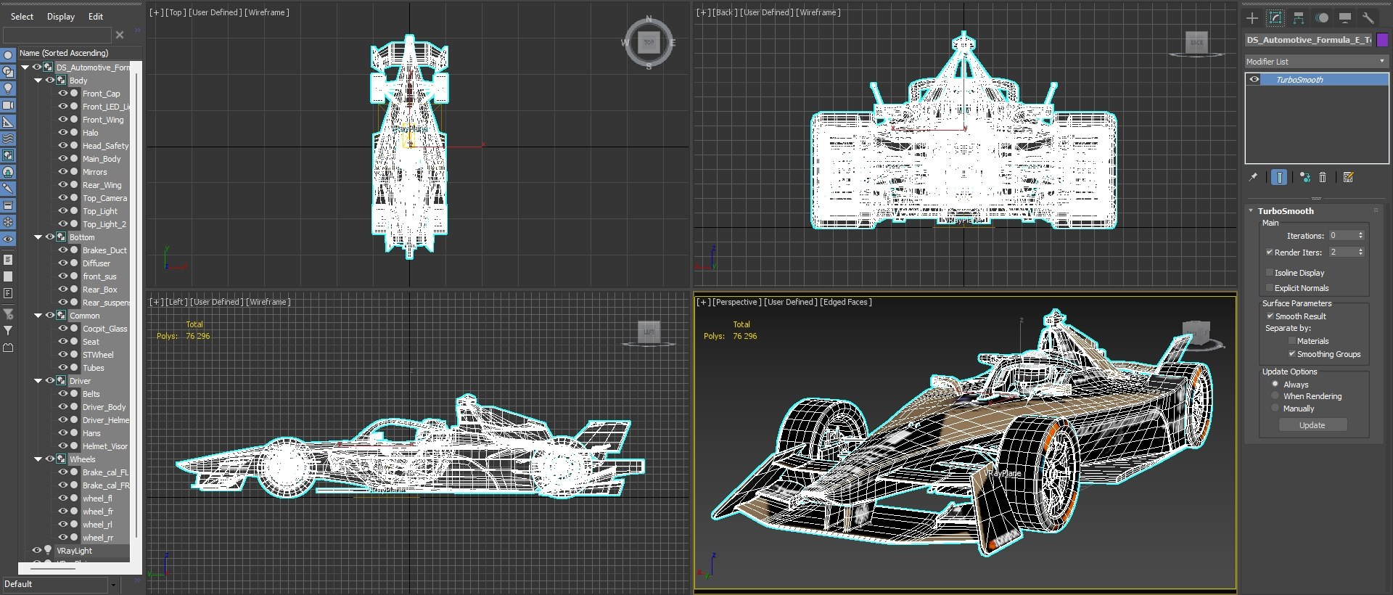Toggle Display Geometry filter in explorer

[8, 55]
